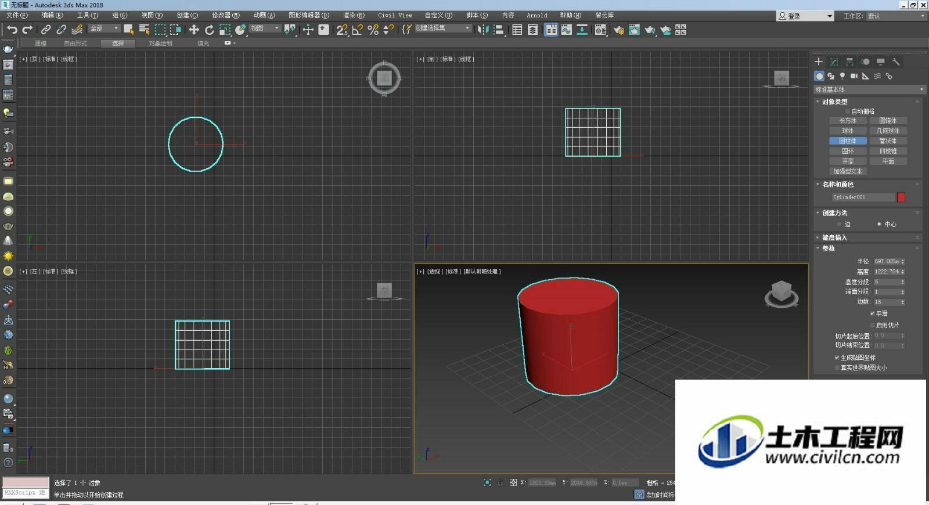Toggle the Percent Snap icon
The image size is (929, 505).
click(373, 30)
